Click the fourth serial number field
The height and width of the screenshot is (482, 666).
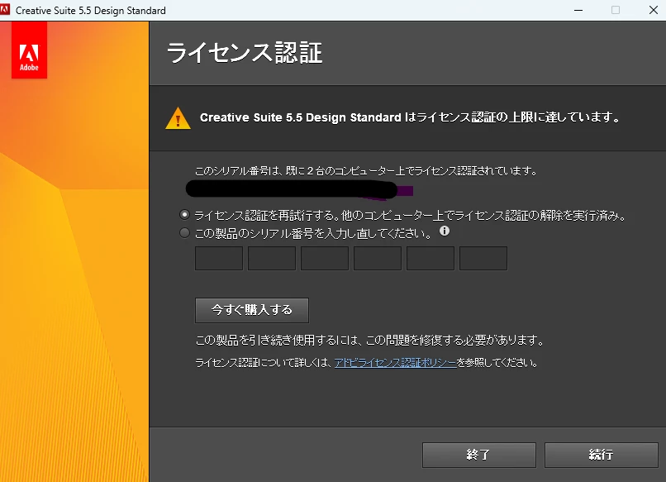point(378,258)
